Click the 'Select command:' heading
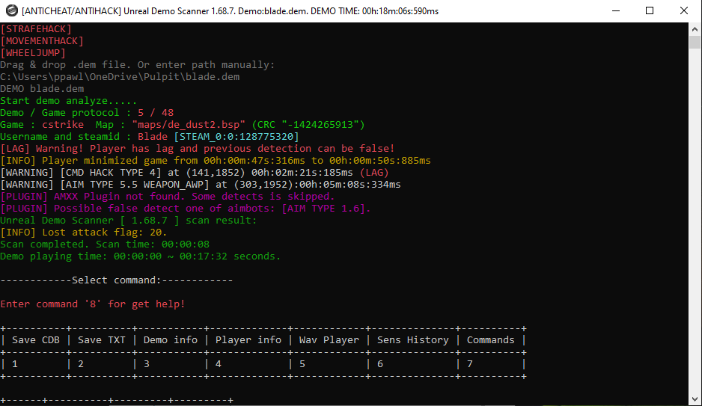 (x=117, y=280)
